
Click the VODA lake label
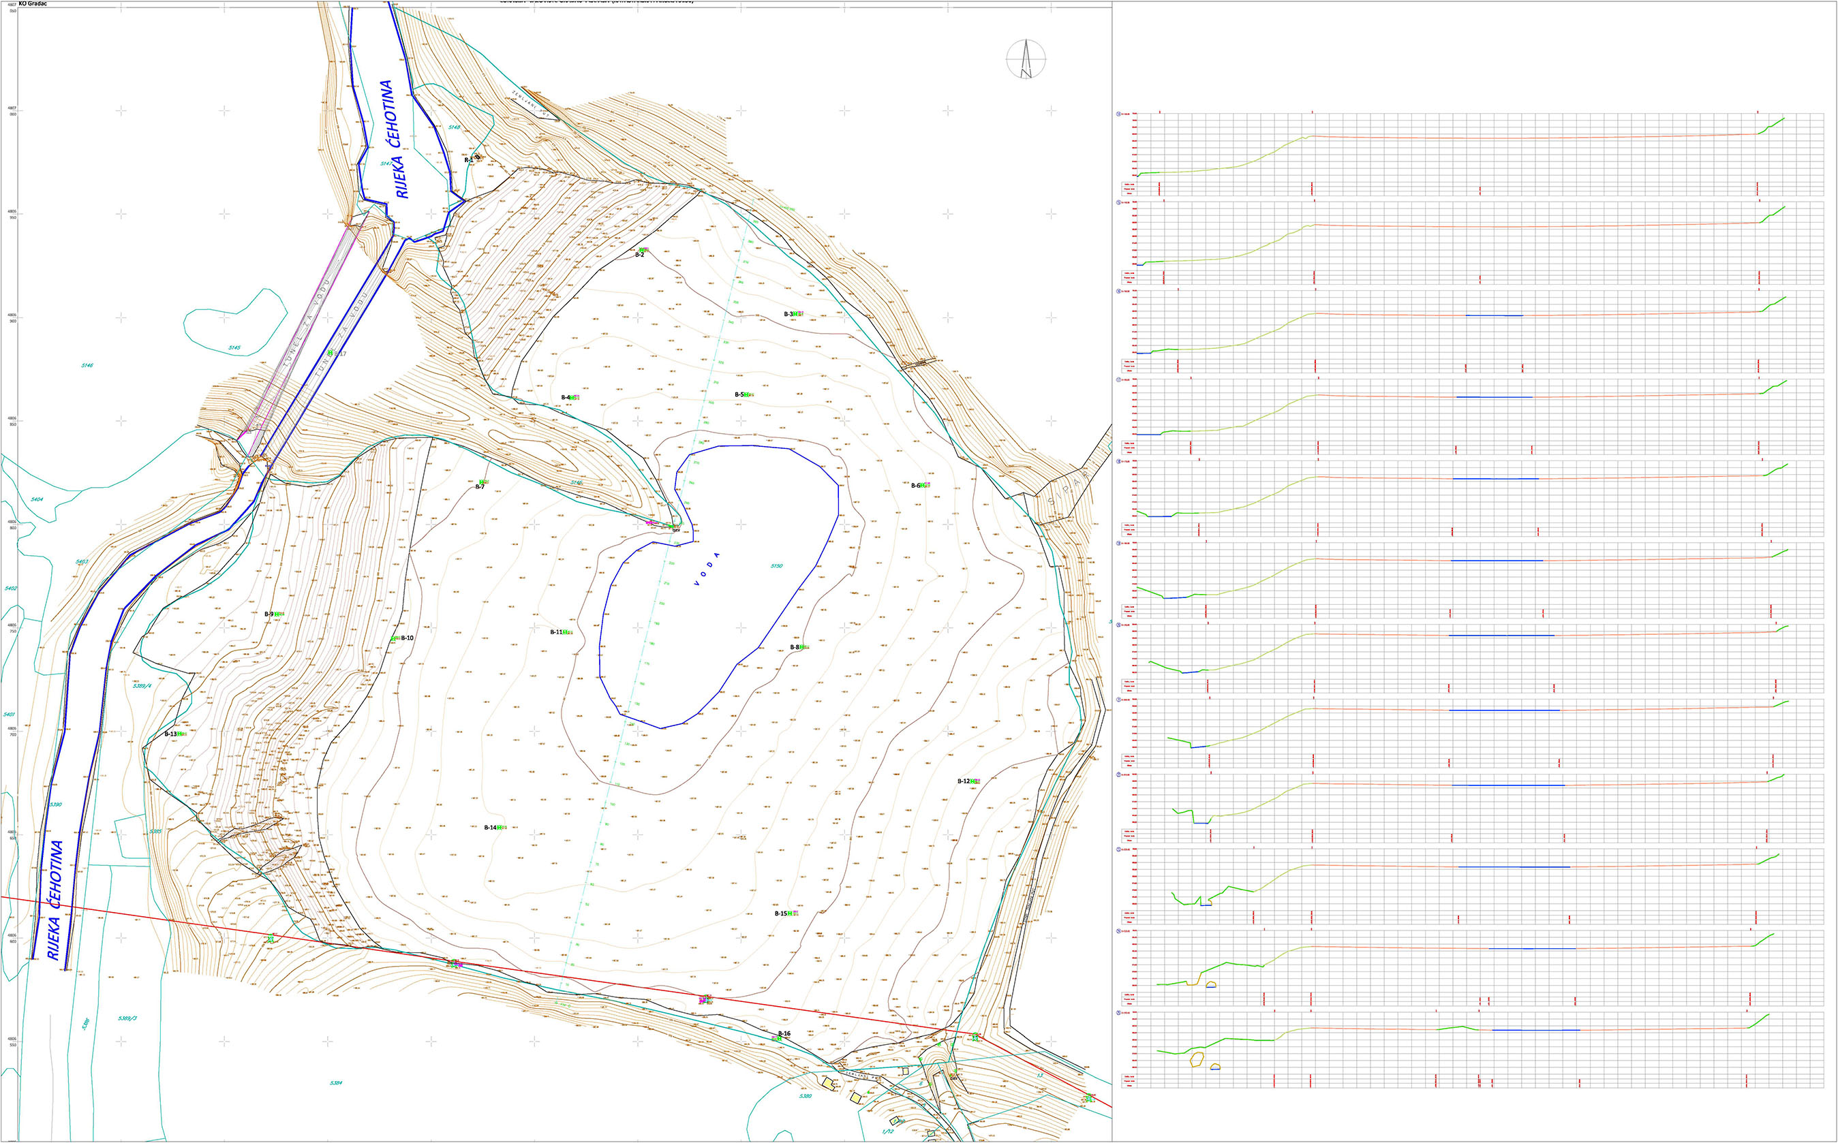point(707,570)
